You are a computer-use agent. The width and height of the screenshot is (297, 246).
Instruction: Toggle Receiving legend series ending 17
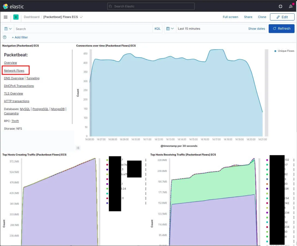click(x=286, y=165)
